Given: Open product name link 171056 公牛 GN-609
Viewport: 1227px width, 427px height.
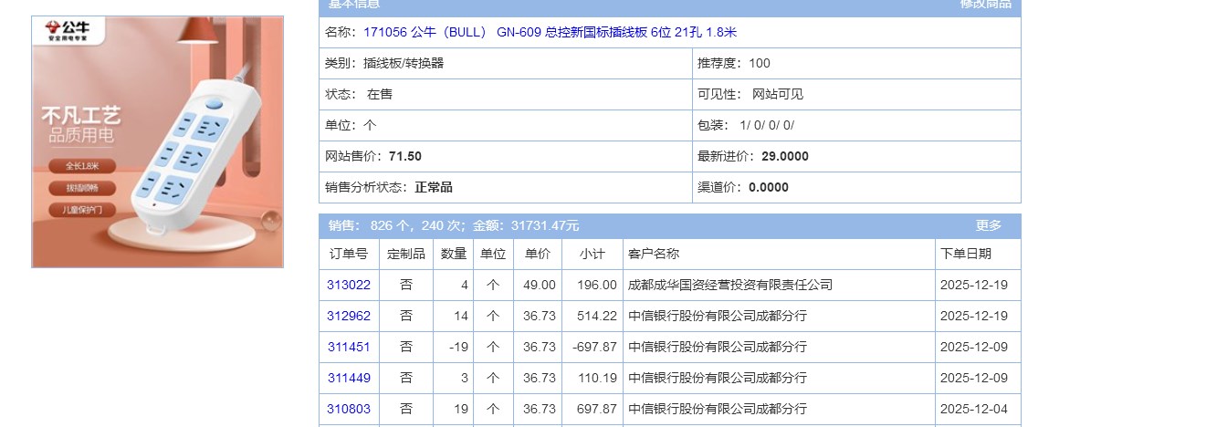Looking at the screenshot, I should pos(550,33).
